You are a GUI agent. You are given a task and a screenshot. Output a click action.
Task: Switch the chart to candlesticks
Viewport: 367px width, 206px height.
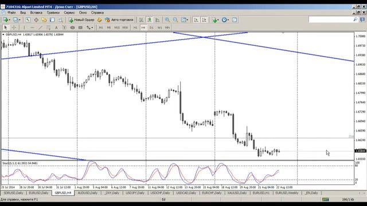click(149, 20)
